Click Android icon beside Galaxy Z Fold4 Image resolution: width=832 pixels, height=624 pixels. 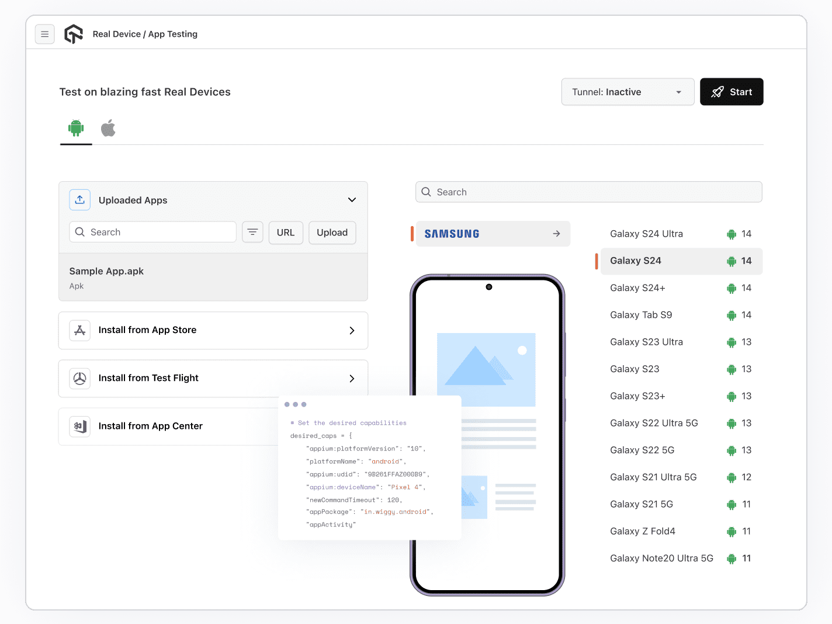pos(732,532)
